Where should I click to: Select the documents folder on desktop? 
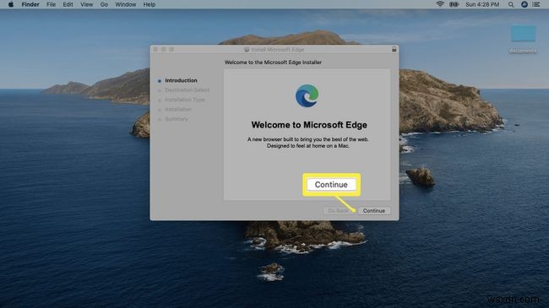pos(523,39)
